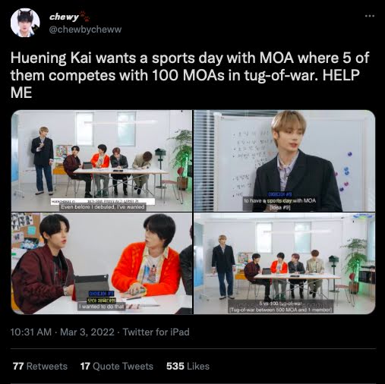Click the "Even before I debuted" subtitle
Screen dimensions: 385x384
103,207
